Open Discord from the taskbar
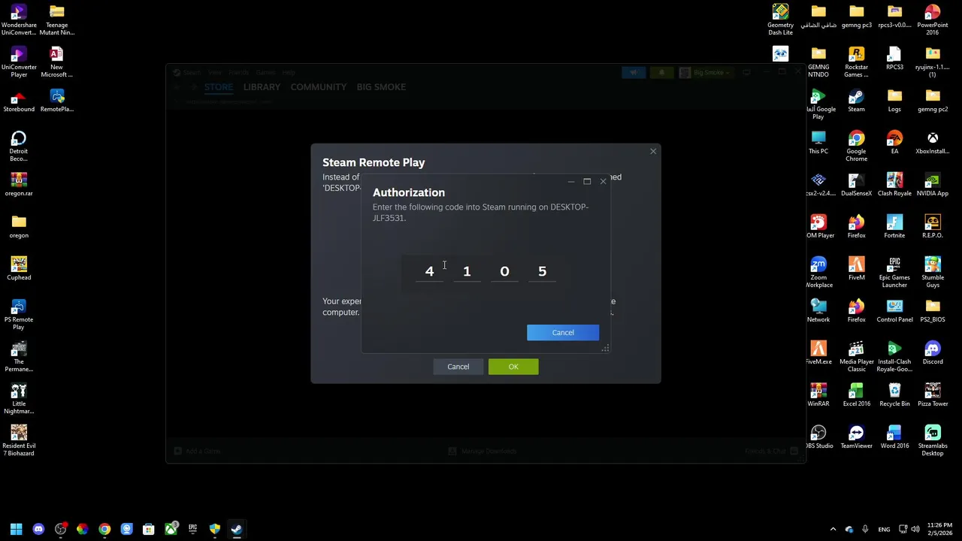 tap(38, 529)
